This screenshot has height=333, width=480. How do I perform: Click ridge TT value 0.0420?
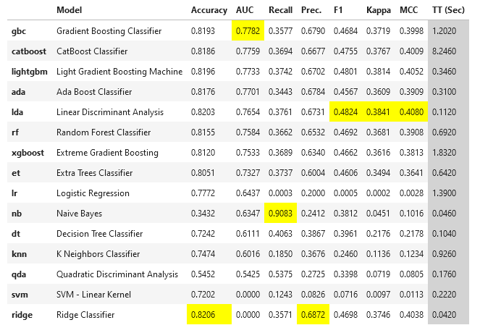pyautogui.click(x=444, y=315)
